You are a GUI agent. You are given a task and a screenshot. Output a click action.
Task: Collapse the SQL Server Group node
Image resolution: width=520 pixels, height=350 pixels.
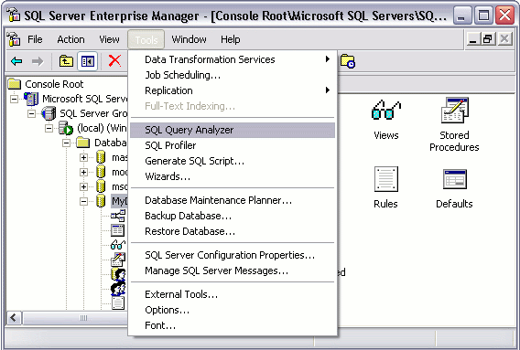click(31, 113)
